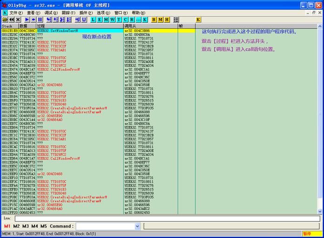Screen dimensions: 324x238
Task: Open Executable modules (E) window icon
Action: (x=99, y=19)
